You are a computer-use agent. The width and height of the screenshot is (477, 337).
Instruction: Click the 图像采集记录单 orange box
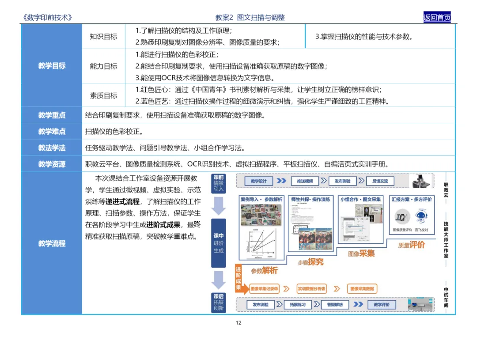point(264,289)
